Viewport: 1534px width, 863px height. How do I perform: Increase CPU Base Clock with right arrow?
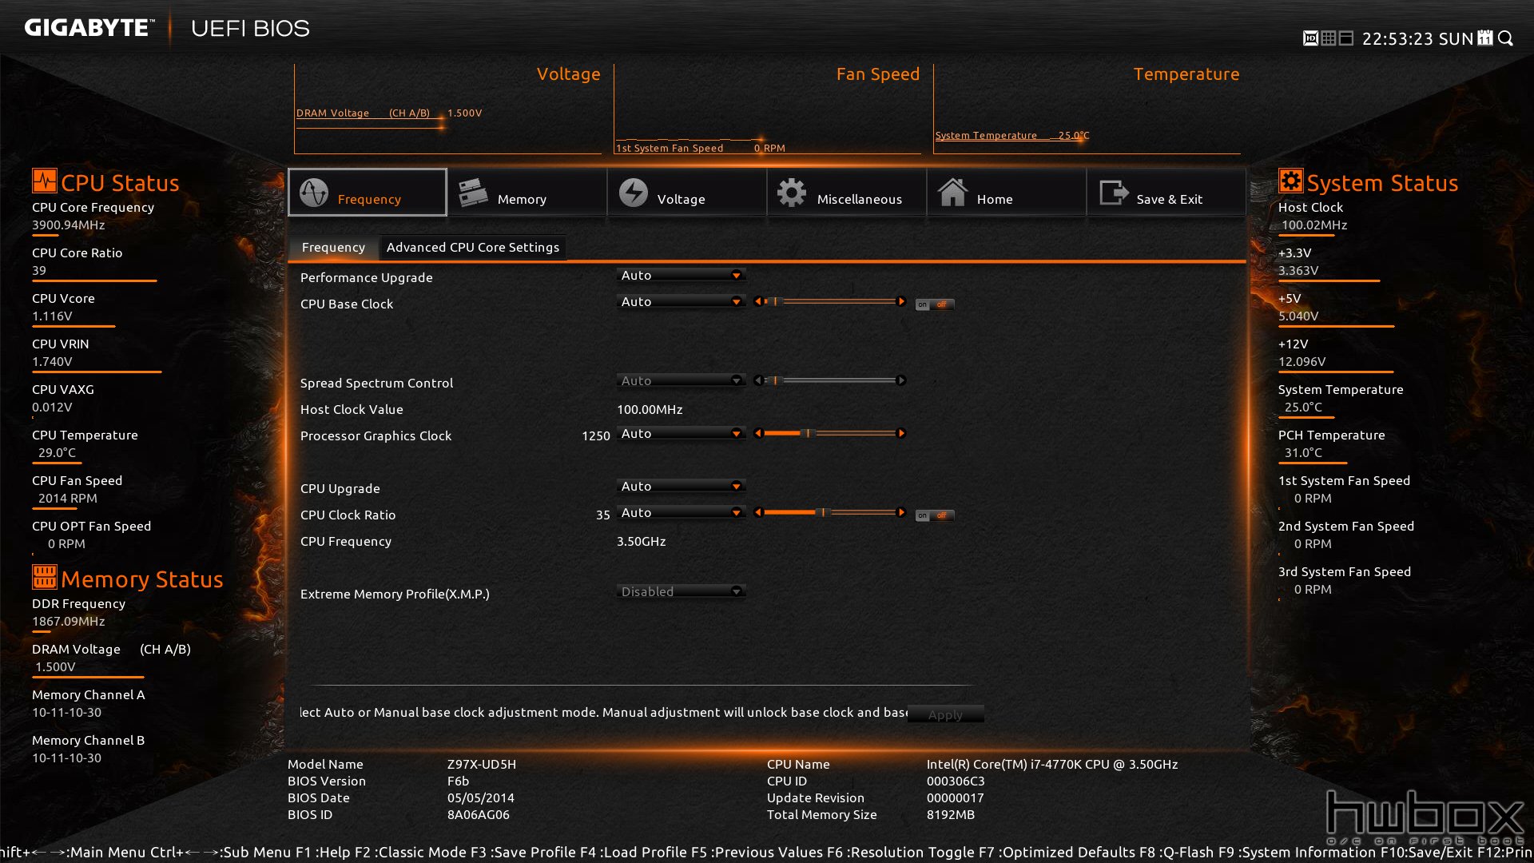point(901,301)
